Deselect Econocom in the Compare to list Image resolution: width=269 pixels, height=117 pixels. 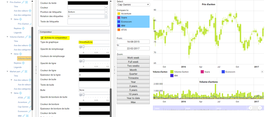coord(133,22)
